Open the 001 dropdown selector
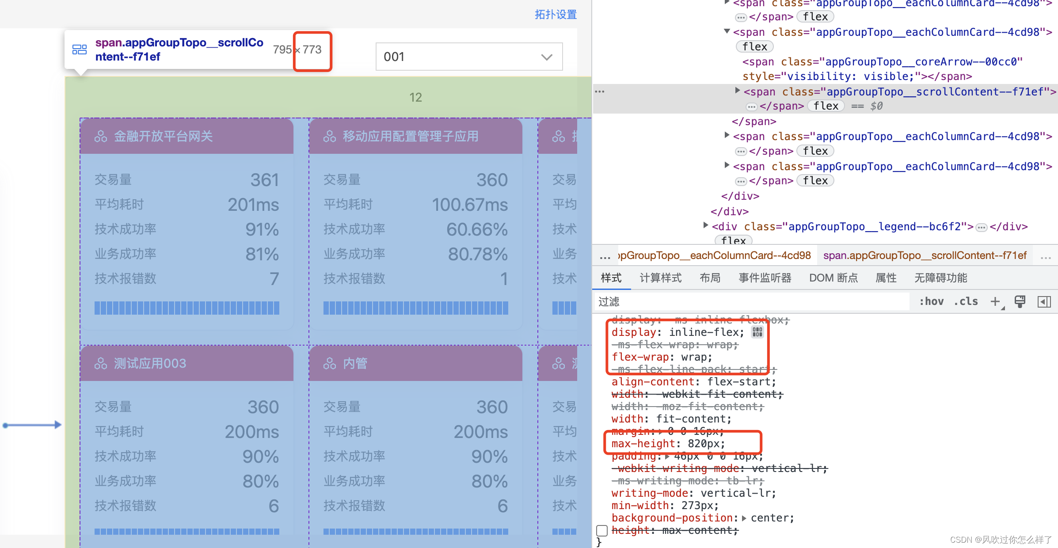 tap(469, 57)
